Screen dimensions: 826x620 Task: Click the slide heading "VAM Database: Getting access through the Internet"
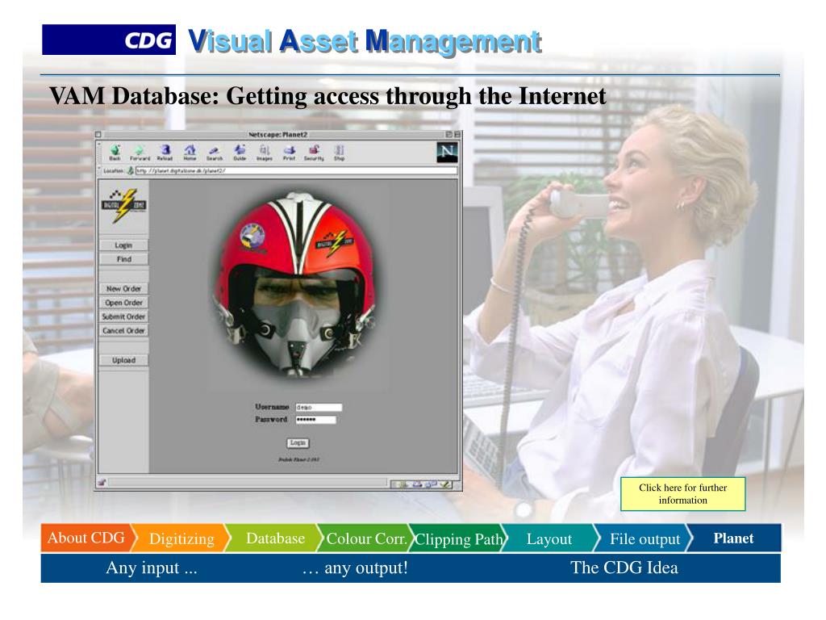click(x=327, y=97)
